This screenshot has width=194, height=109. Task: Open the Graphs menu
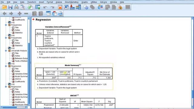point(85,2)
